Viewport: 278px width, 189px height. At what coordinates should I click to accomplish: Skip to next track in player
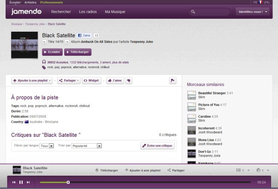point(28,182)
